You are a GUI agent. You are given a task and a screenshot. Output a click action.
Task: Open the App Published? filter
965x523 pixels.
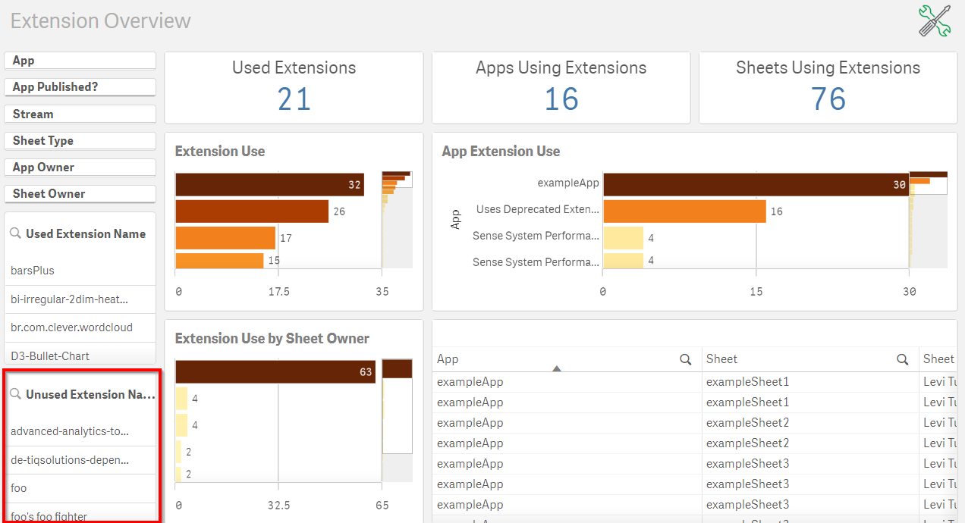coord(80,87)
